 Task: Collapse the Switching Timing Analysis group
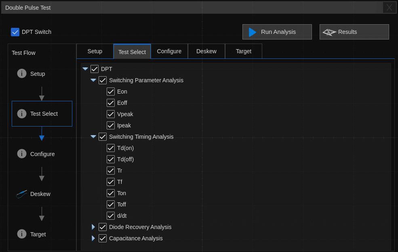[93, 137]
